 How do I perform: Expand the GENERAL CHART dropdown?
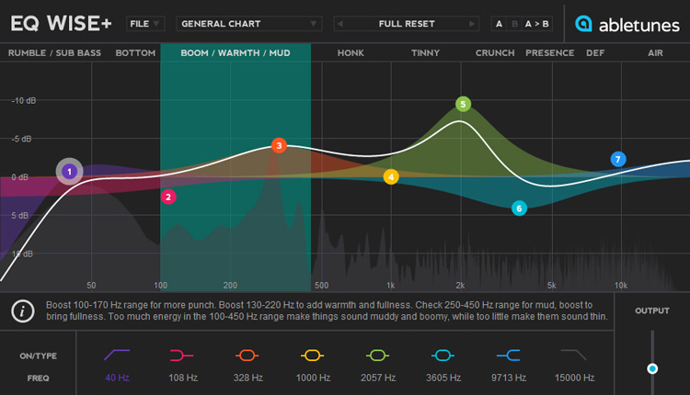pyautogui.click(x=248, y=24)
